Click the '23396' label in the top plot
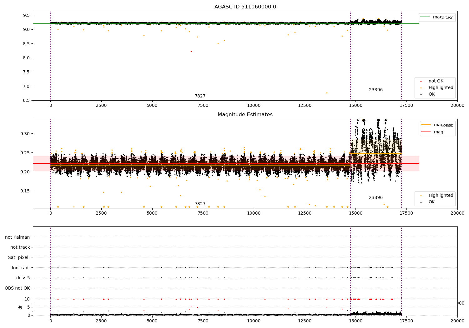Viewport: 469px width, 328px height. click(x=376, y=90)
